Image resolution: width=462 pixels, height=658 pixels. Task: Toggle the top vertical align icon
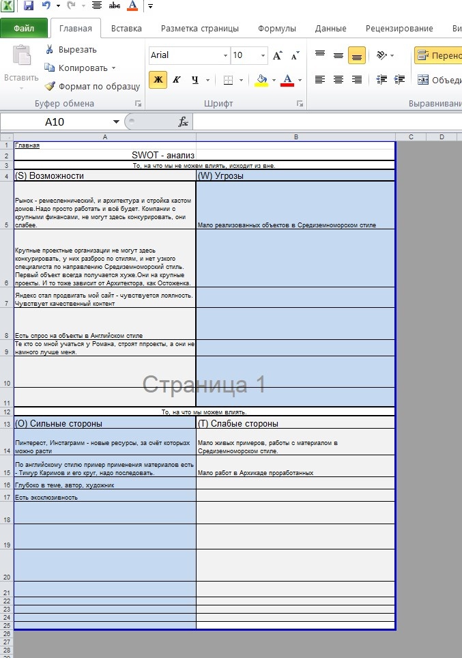(x=320, y=55)
